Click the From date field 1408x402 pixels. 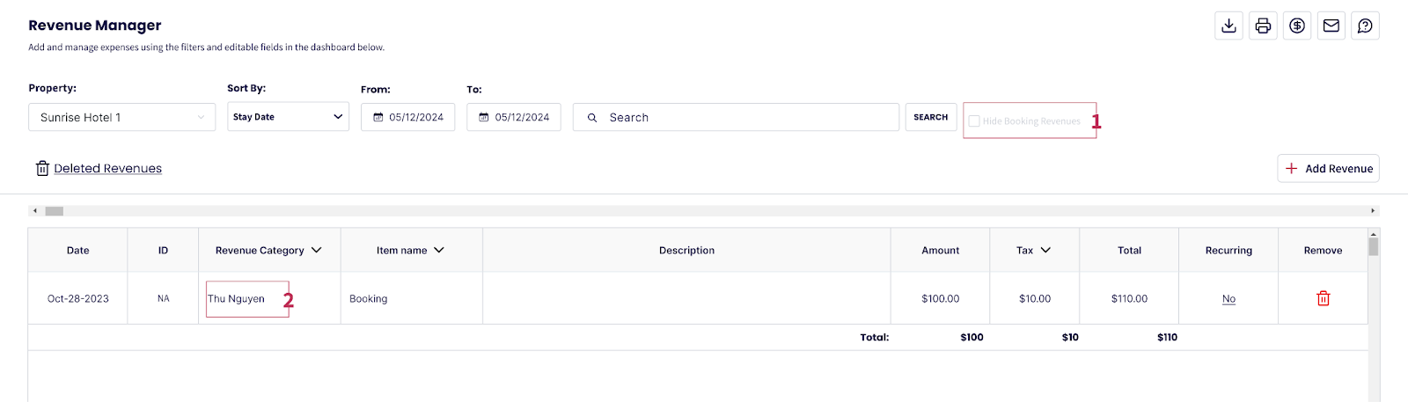point(407,118)
